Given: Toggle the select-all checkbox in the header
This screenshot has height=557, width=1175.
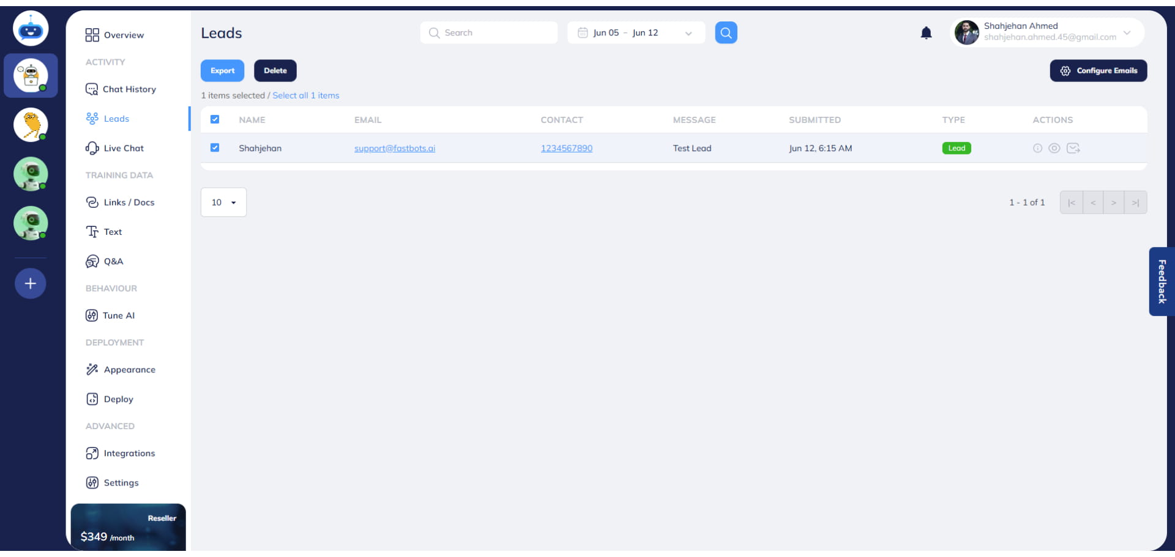Looking at the screenshot, I should click(215, 119).
